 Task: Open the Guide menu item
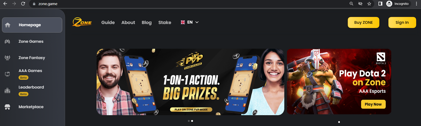(108, 23)
